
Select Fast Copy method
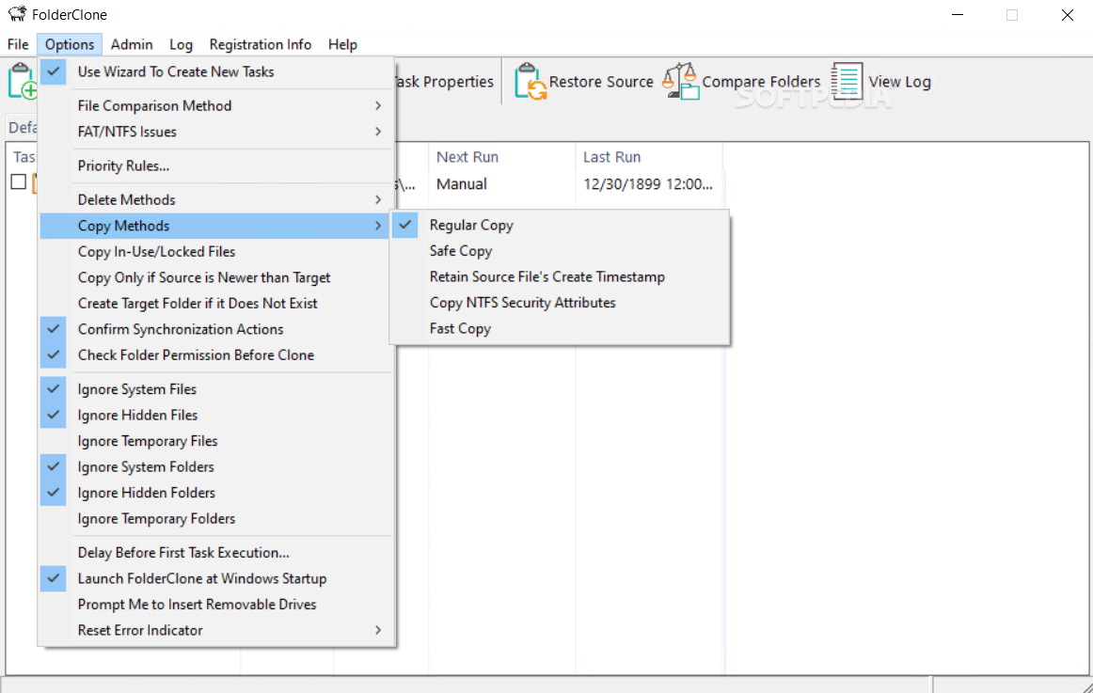(560, 329)
